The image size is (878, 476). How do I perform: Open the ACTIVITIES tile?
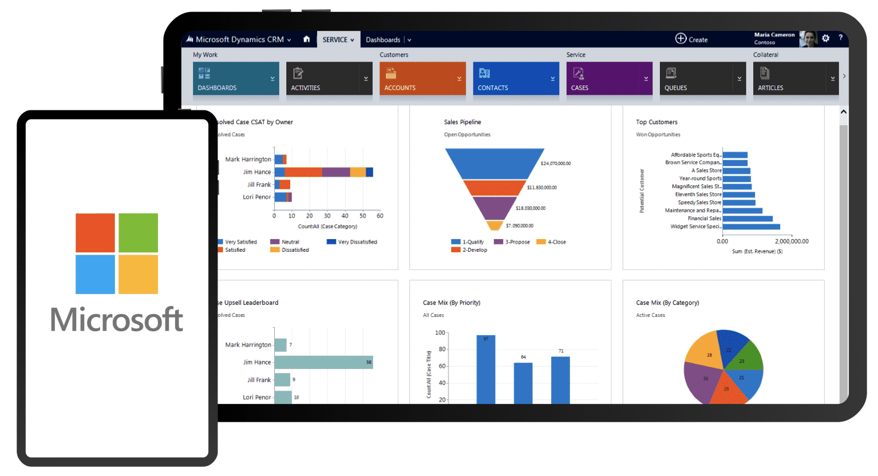pos(329,78)
